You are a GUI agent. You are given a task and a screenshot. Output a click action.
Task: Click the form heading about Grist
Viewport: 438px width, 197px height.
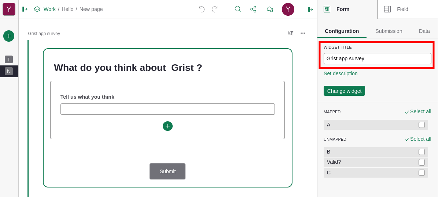click(128, 68)
